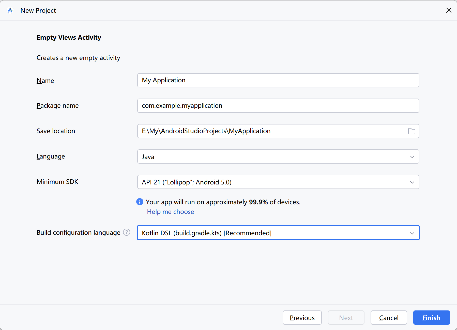
Task: Go back with the Previous button
Action: (302, 318)
